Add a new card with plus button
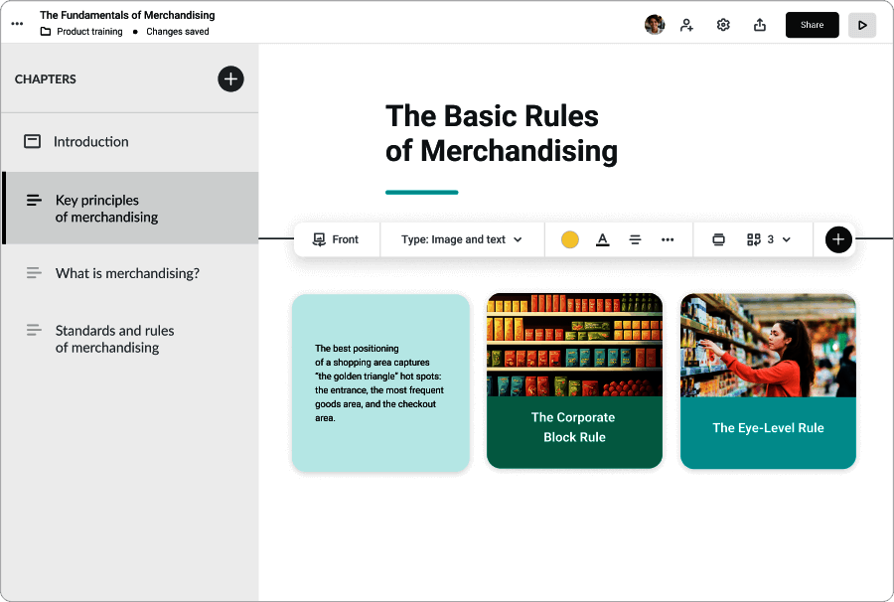Viewport: 894px width, 602px height. pyautogui.click(x=838, y=239)
